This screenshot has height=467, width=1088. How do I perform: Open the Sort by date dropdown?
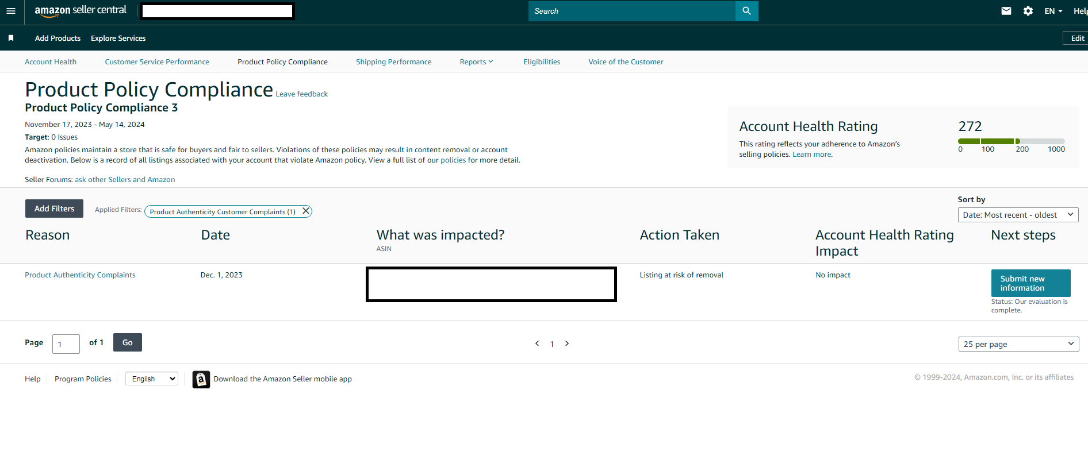tap(1018, 215)
